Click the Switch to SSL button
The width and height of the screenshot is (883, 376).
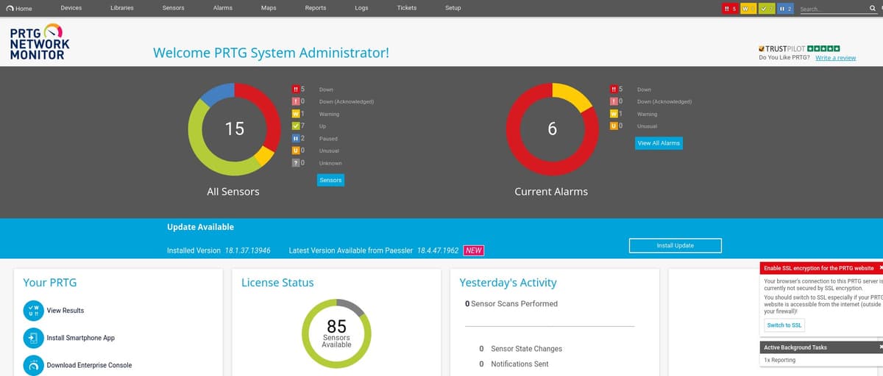(x=784, y=325)
